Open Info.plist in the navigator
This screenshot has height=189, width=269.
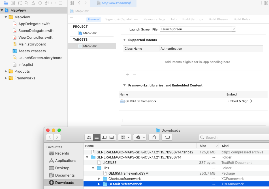34,64
